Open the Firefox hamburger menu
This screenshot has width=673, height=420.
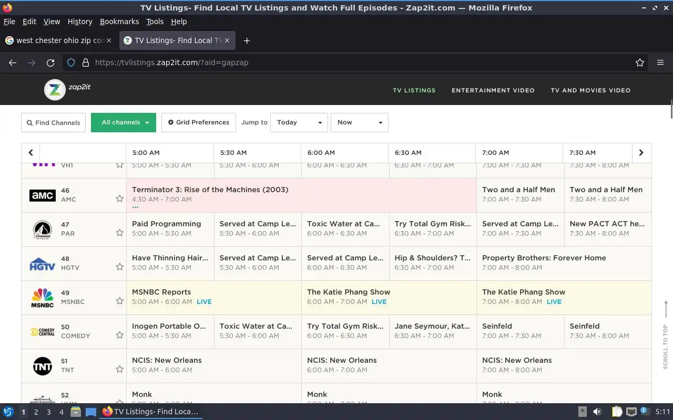(660, 62)
